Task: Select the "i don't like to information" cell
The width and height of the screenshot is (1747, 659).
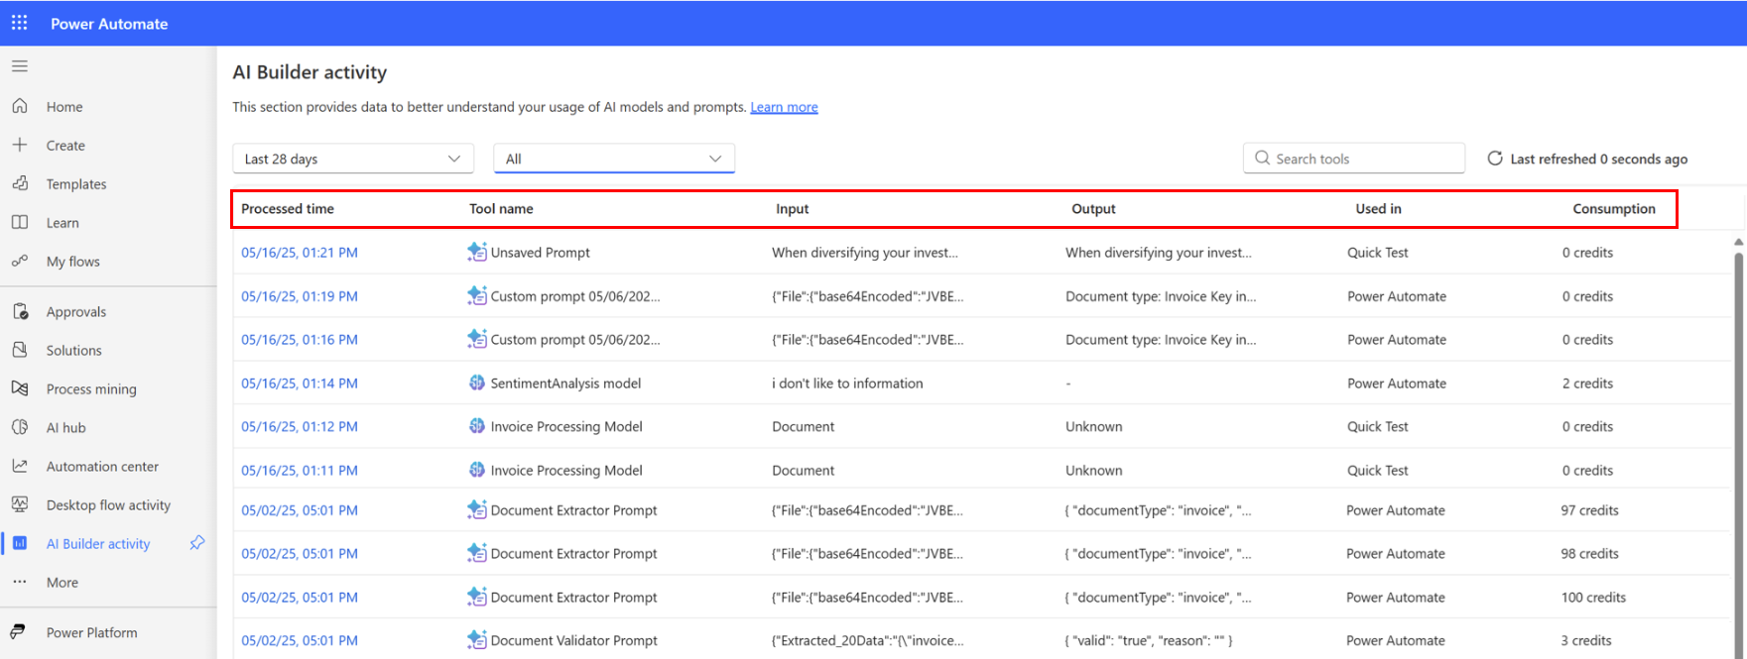Action: (847, 384)
